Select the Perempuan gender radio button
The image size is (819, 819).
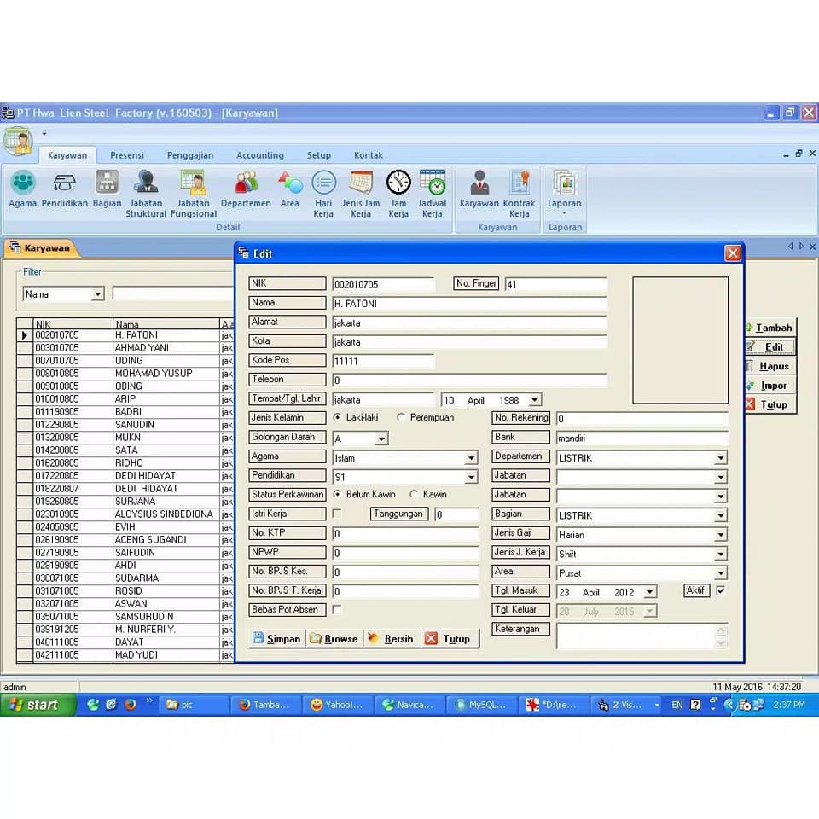click(x=402, y=417)
